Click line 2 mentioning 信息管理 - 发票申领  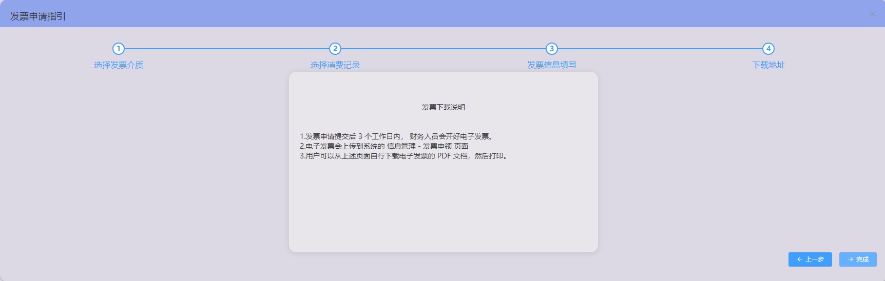pos(384,146)
